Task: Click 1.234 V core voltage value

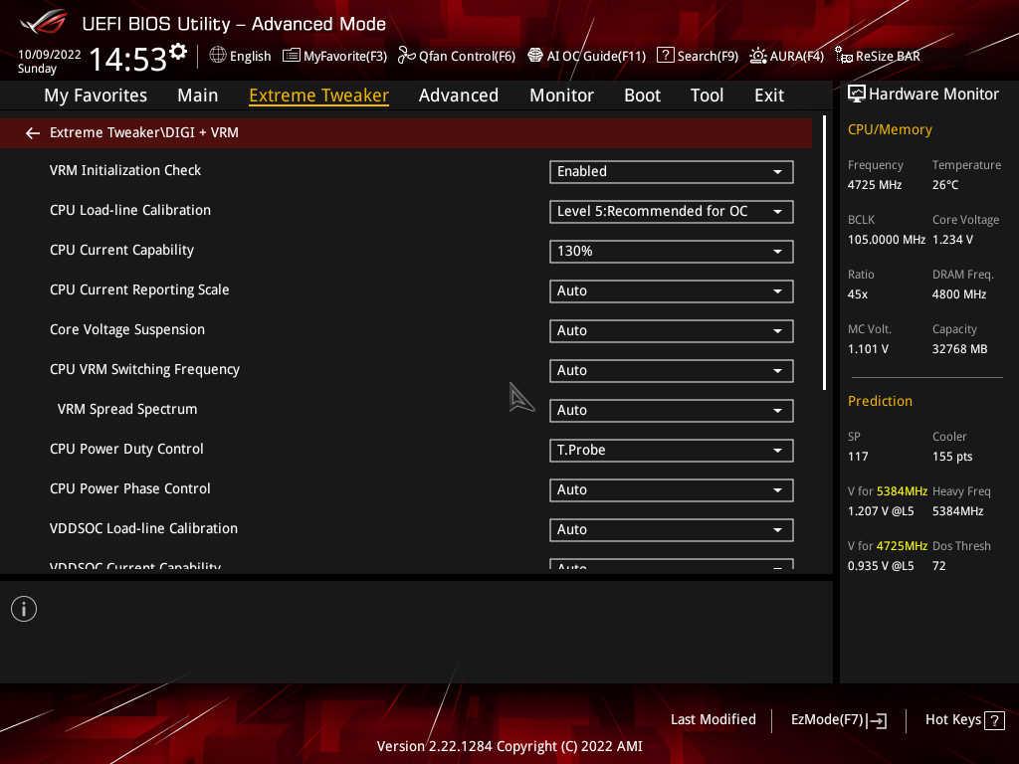Action: [x=952, y=239]
